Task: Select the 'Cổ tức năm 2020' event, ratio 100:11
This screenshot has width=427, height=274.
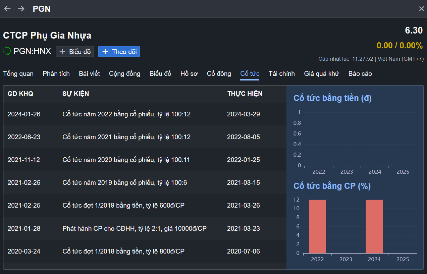Action: (x=126, y=160)
